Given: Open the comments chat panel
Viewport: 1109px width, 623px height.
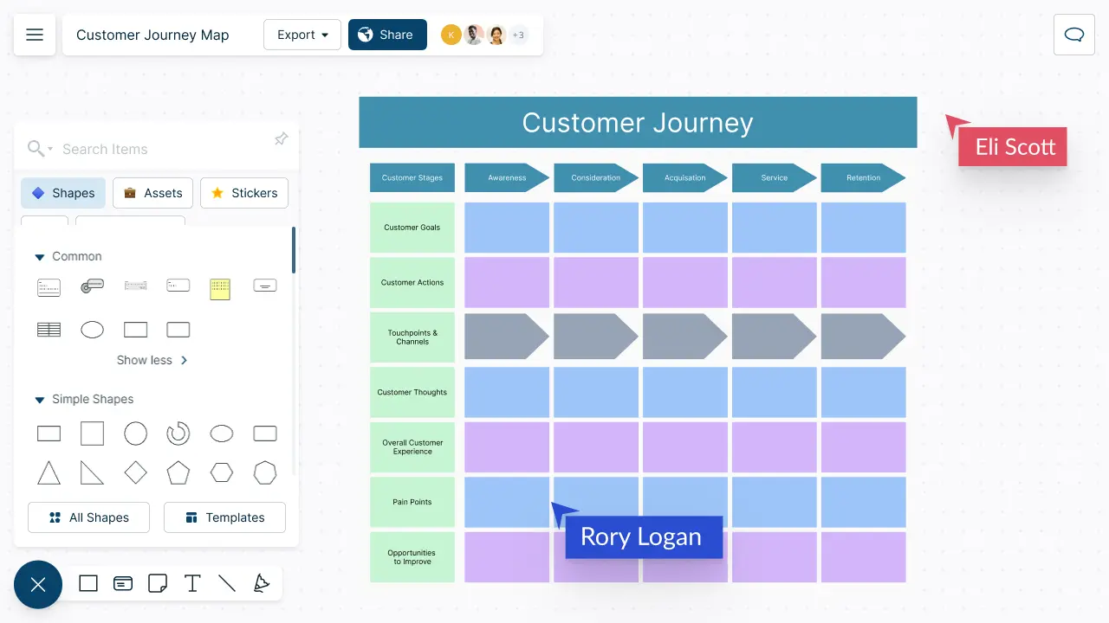Looking at the screenshot, I should (x=1074, y=35).
